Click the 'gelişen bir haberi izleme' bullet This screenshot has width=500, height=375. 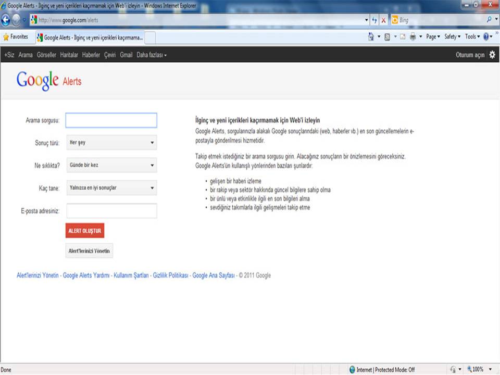click(x=235, y=181)
